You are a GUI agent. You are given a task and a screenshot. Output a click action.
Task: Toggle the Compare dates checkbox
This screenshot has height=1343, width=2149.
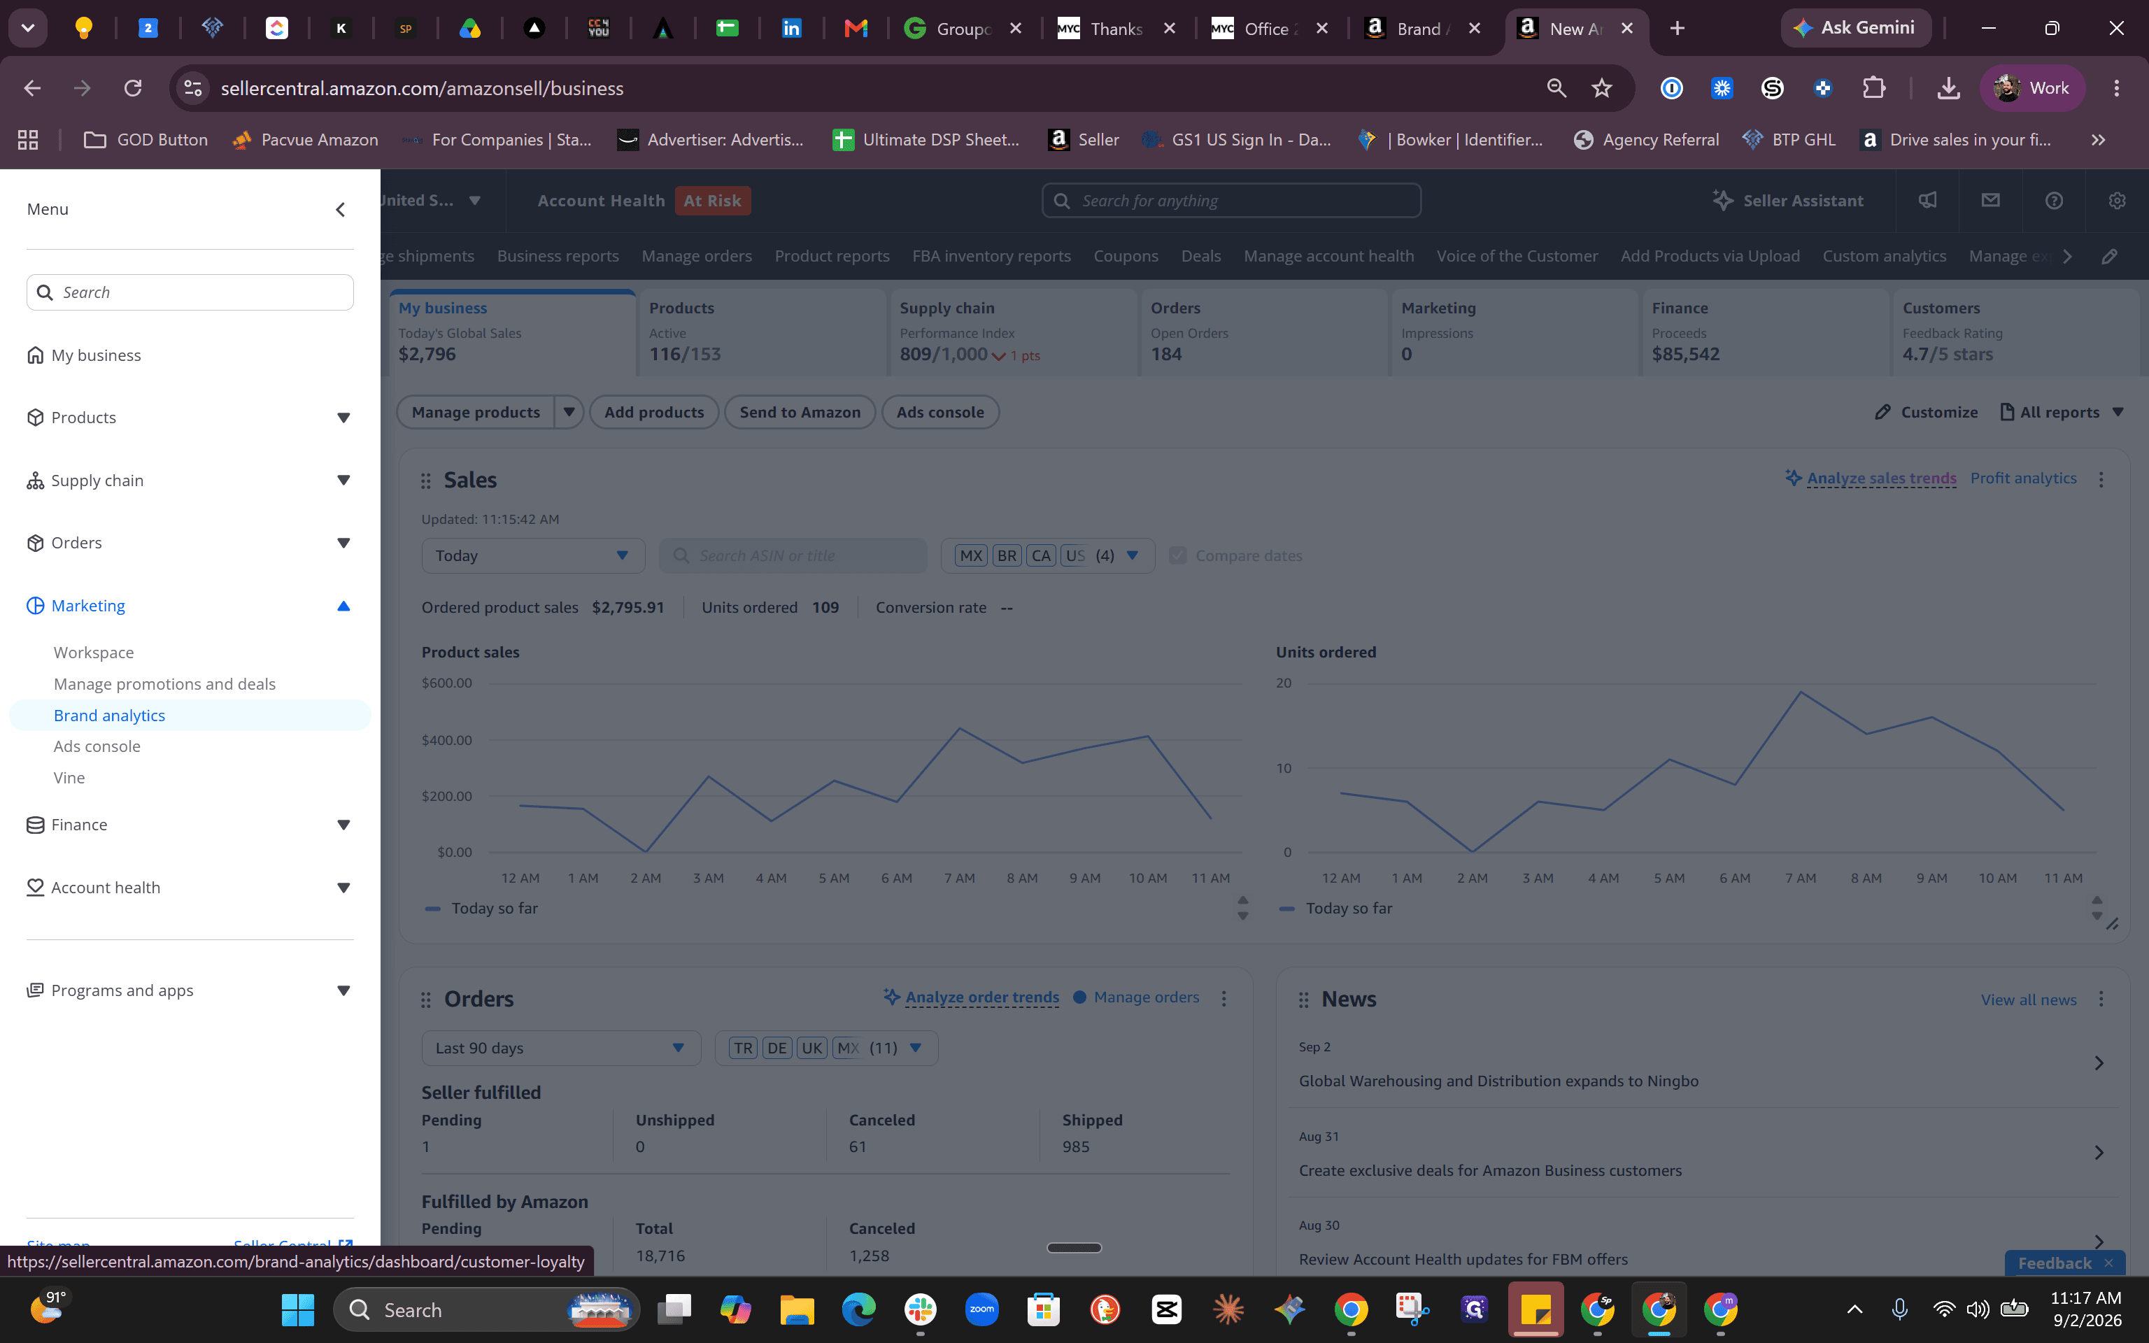pyautogui.click(x=1177, y=555)
